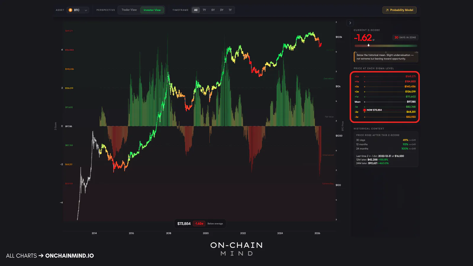Click the 2020 year label on axis
Screen dimensions: 473x266
[206, 233]
